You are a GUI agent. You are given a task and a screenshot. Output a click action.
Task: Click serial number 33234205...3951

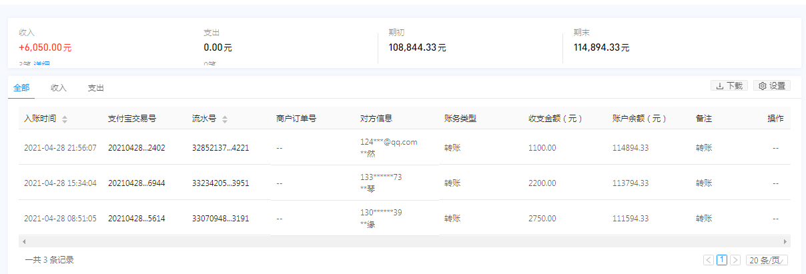(220, 183)
